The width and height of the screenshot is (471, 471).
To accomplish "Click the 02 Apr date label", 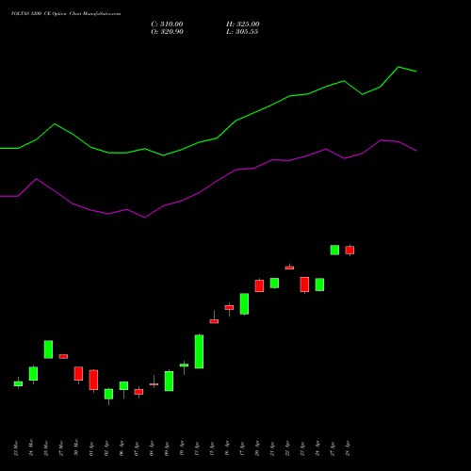I will pyautogui.click(x=106, y=448).
